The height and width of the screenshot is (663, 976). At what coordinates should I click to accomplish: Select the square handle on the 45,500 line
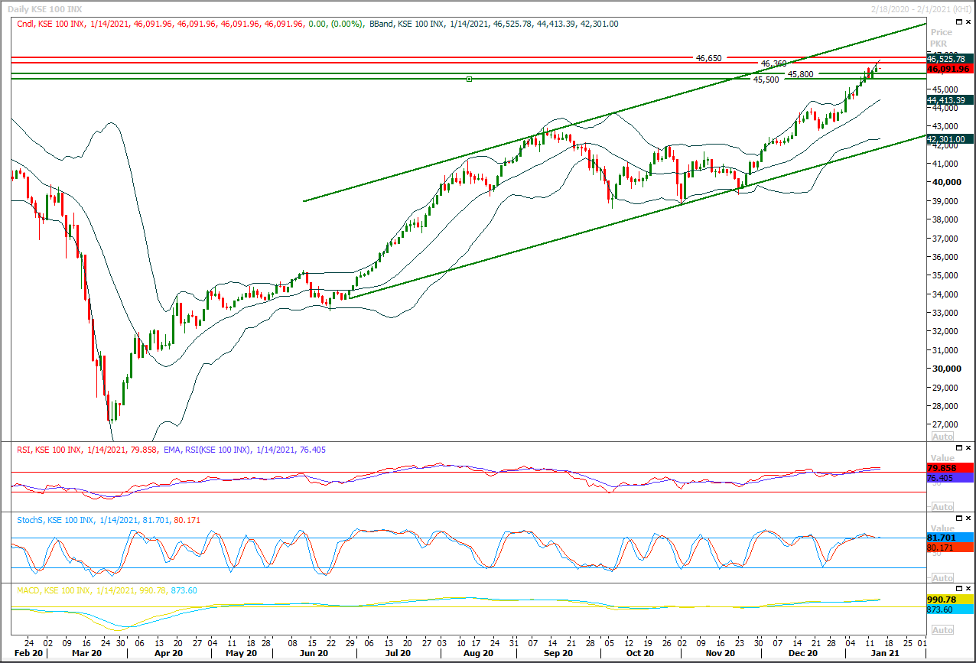[469, 79]
